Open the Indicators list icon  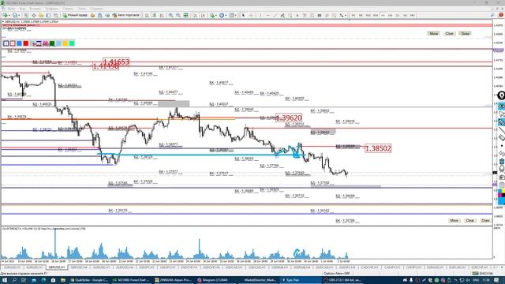[x=212, y=15]
